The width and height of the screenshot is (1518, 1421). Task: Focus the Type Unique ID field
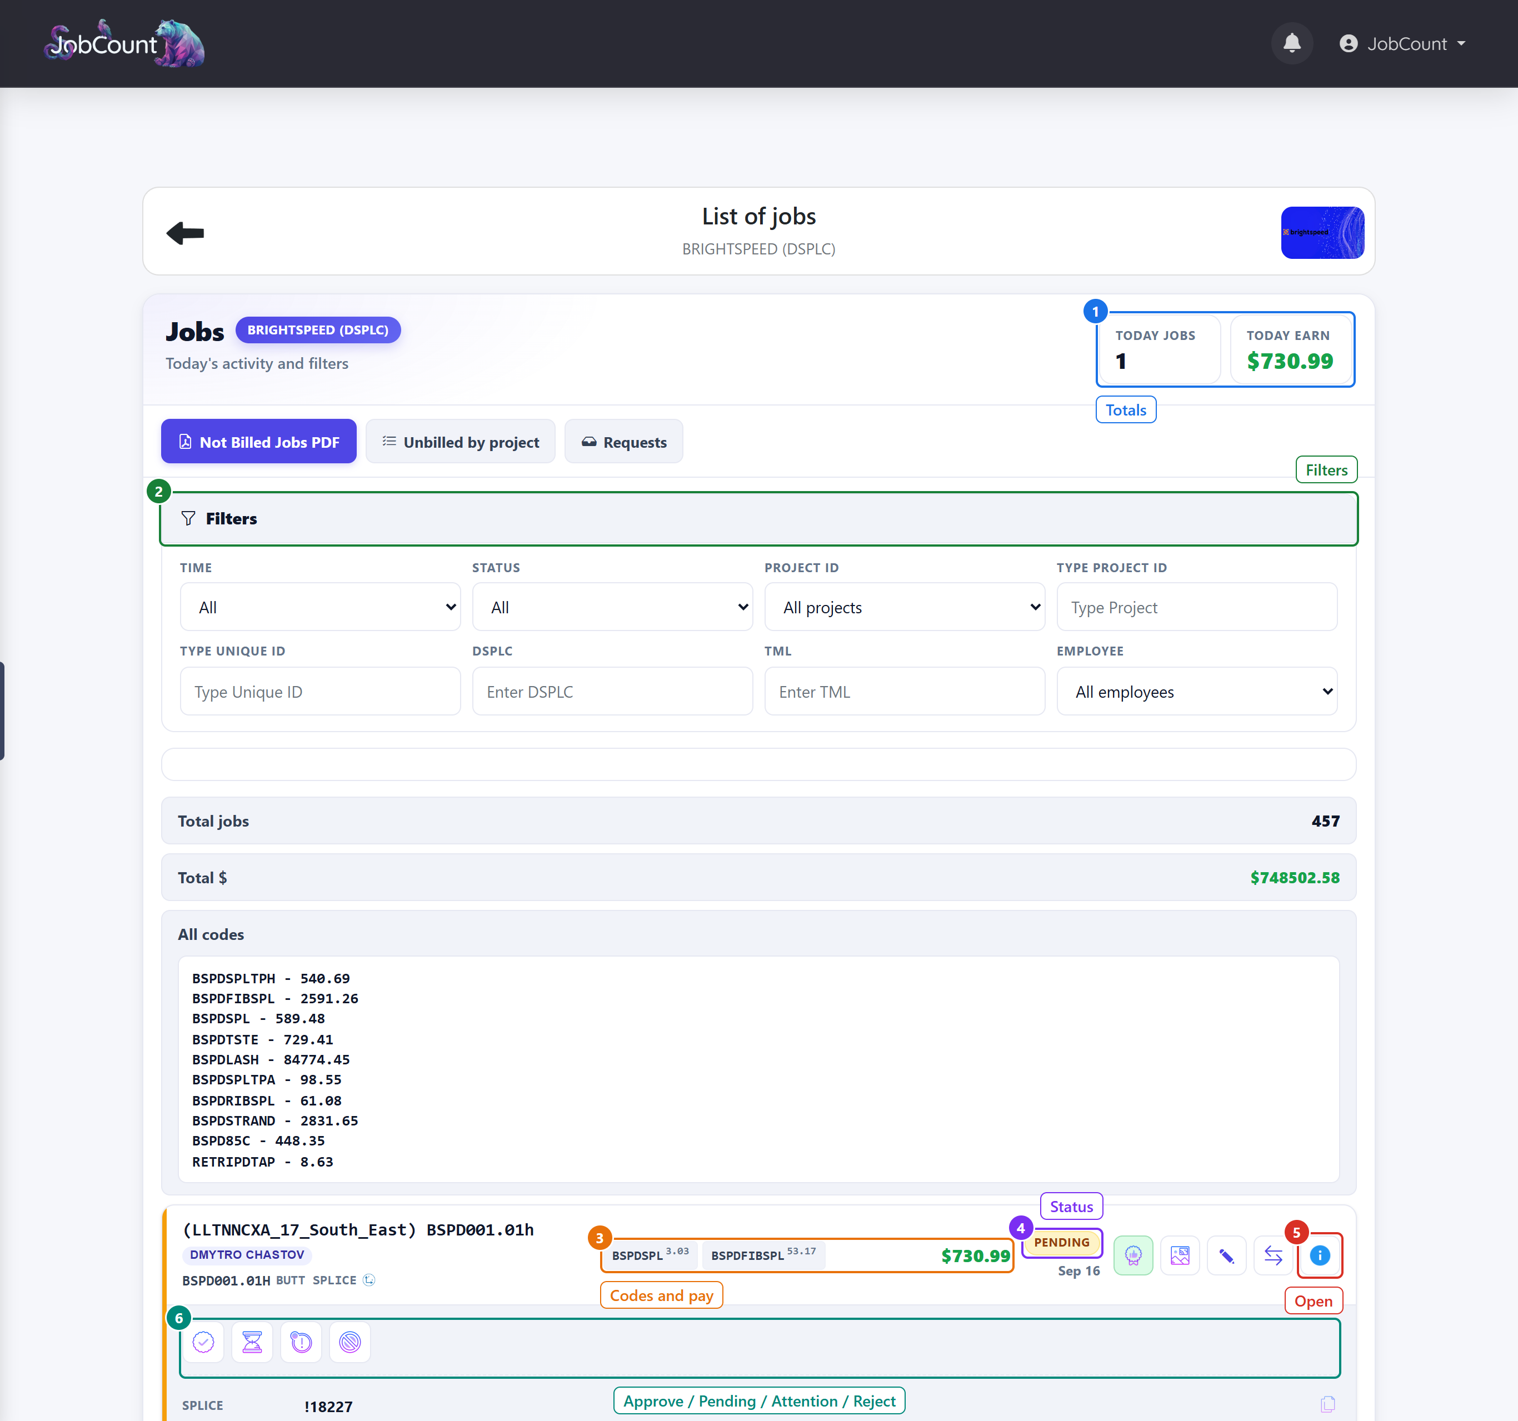[320, 691]
